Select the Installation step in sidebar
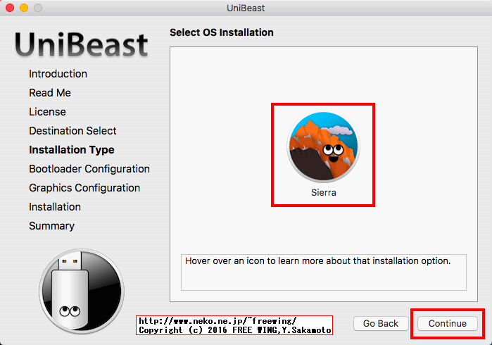The image size is (492, 345). [55, 207]
